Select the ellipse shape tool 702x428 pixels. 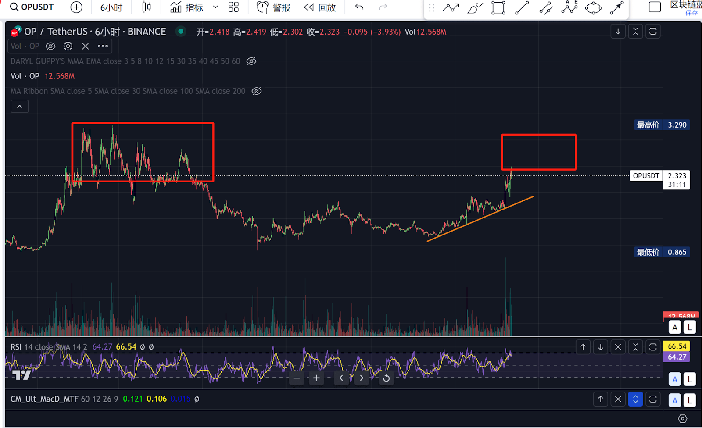click(x=593, y=8)
